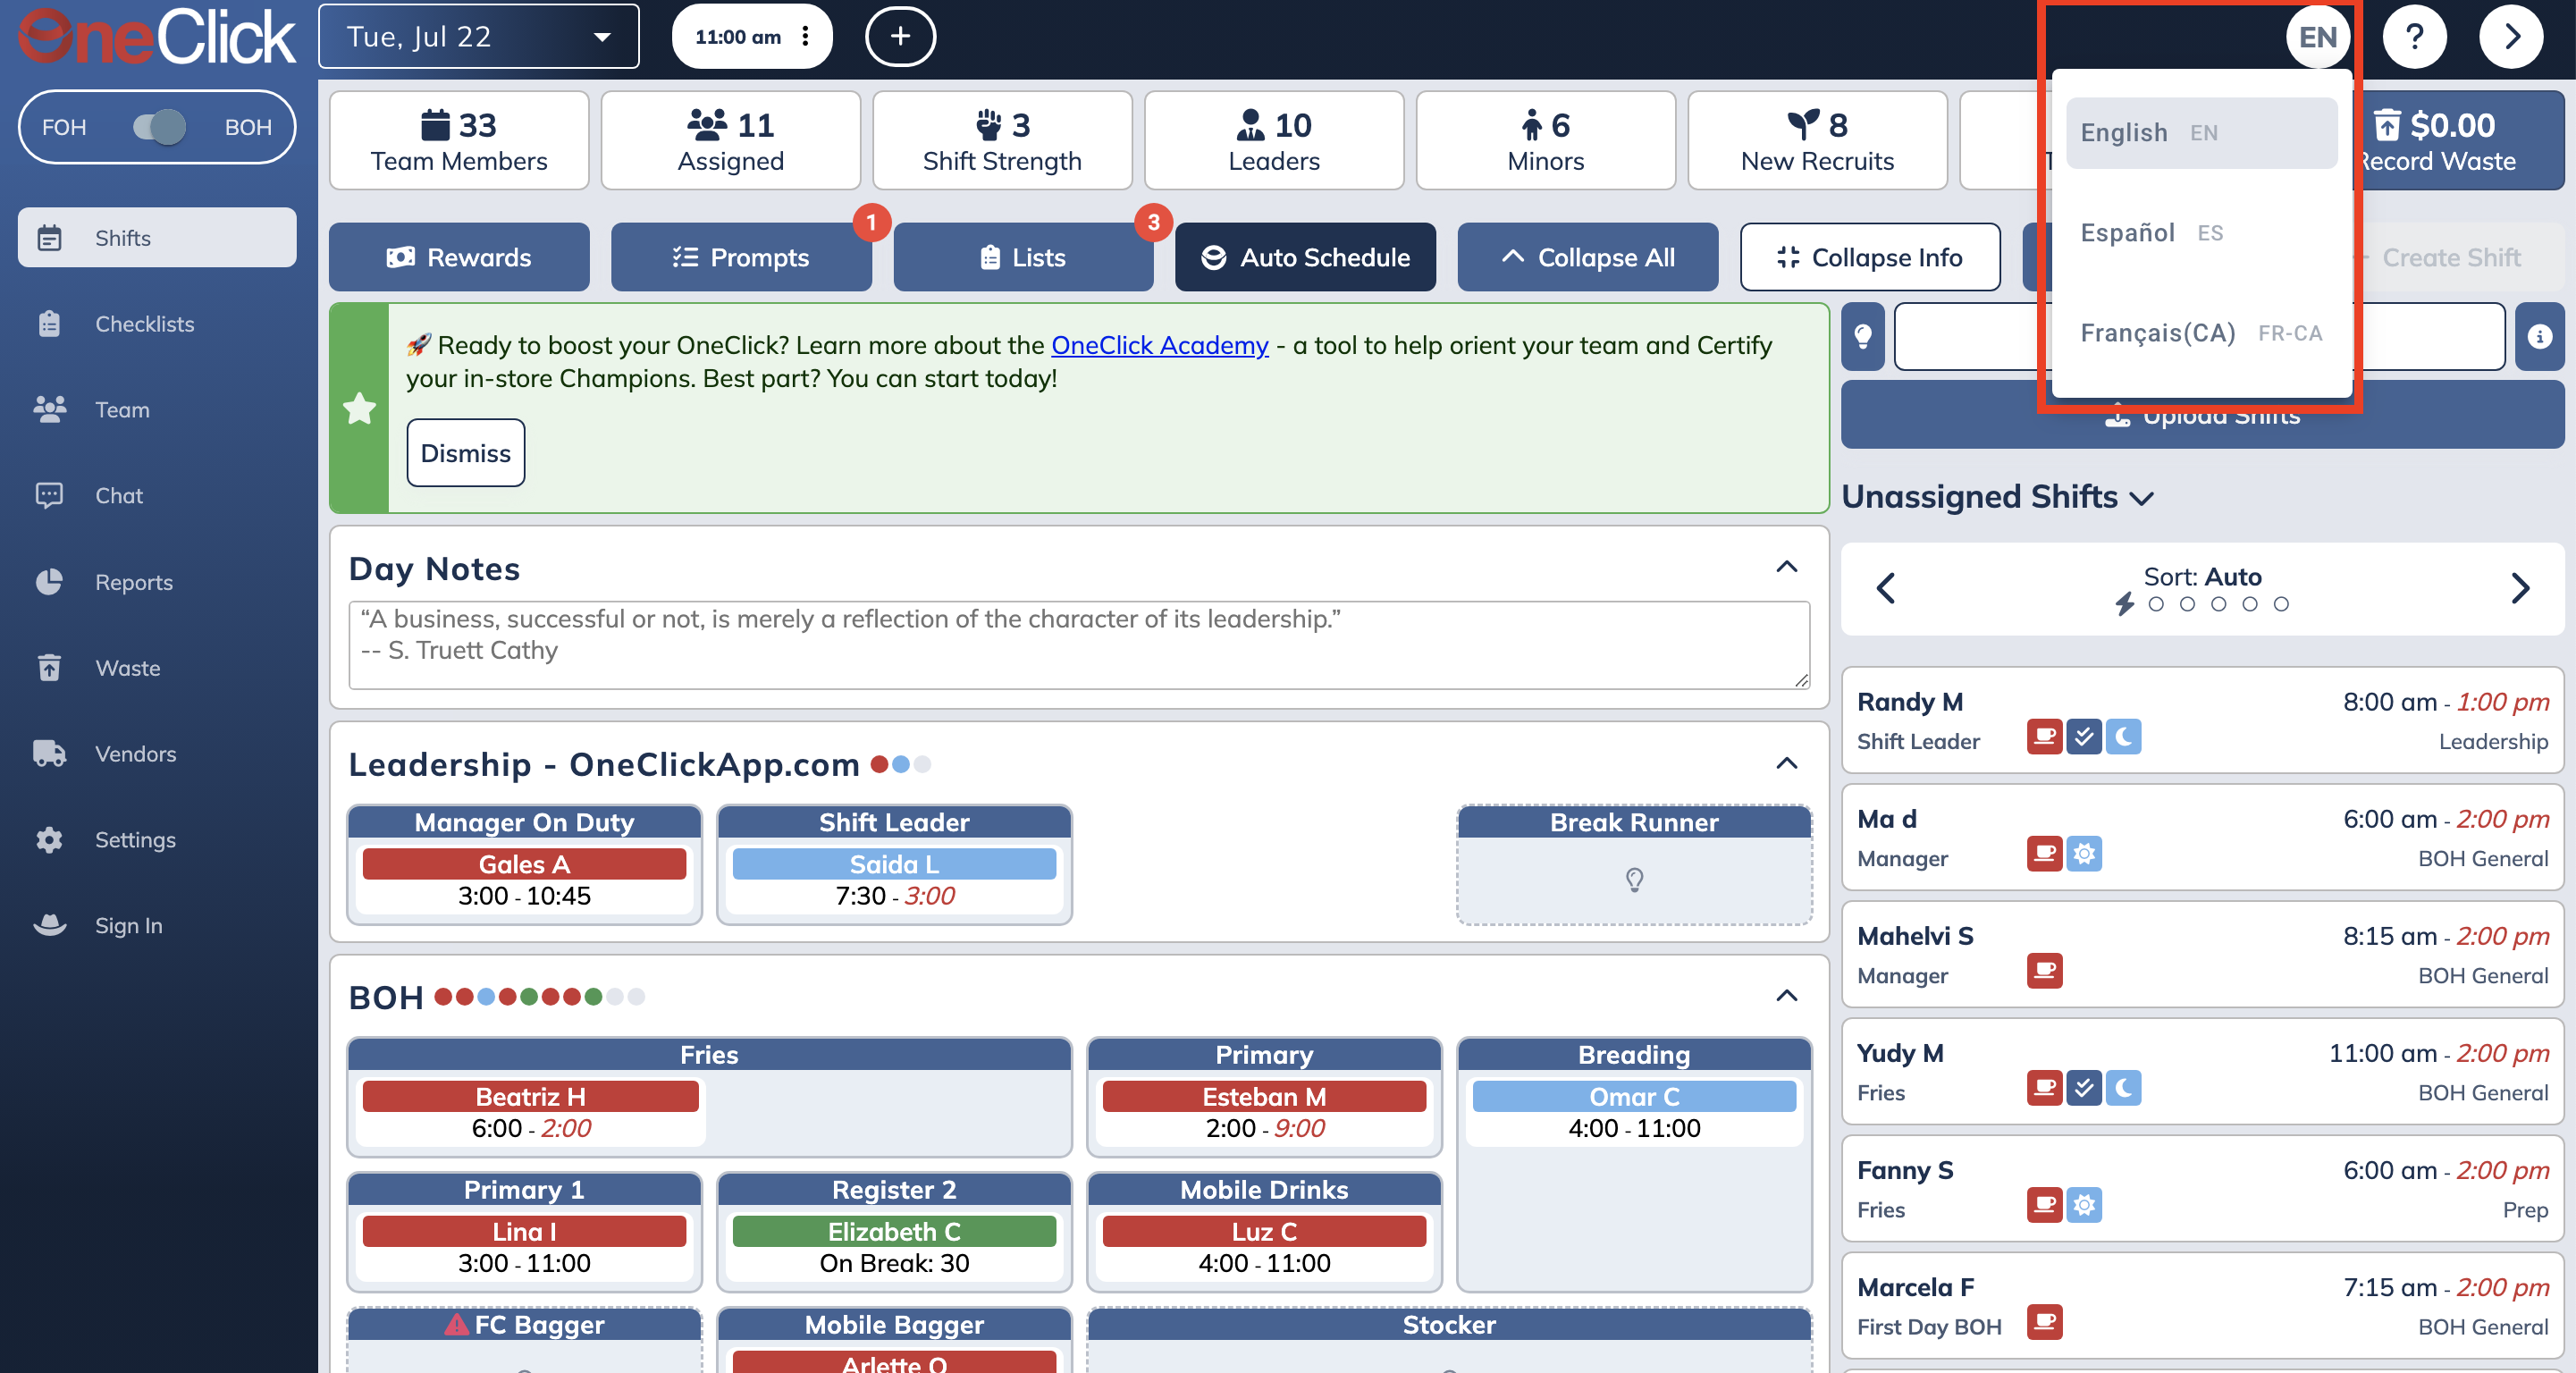Toggle the FOH/BOH switch
2576x1373 pixels.
coord(158,127)
